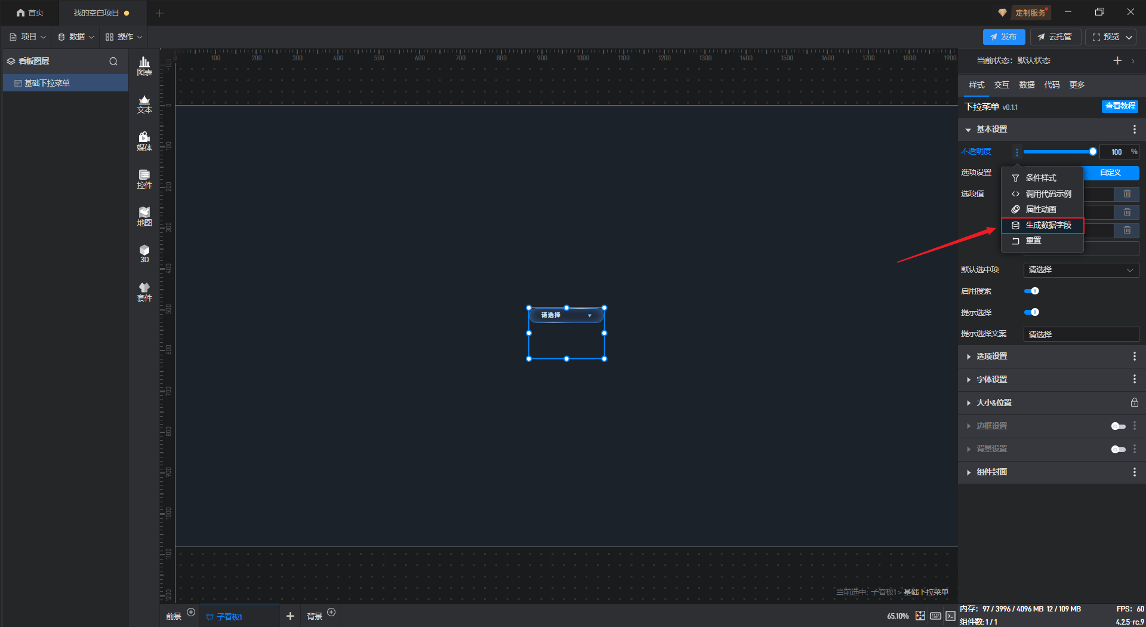Click the 提示选择文案 input field
Screen dimensions: 1146x627
tap(1081, 334)
